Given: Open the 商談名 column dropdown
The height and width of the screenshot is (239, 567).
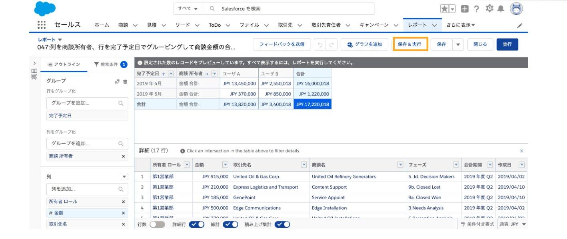Looking at the screenshot, I should pos(400,165).
